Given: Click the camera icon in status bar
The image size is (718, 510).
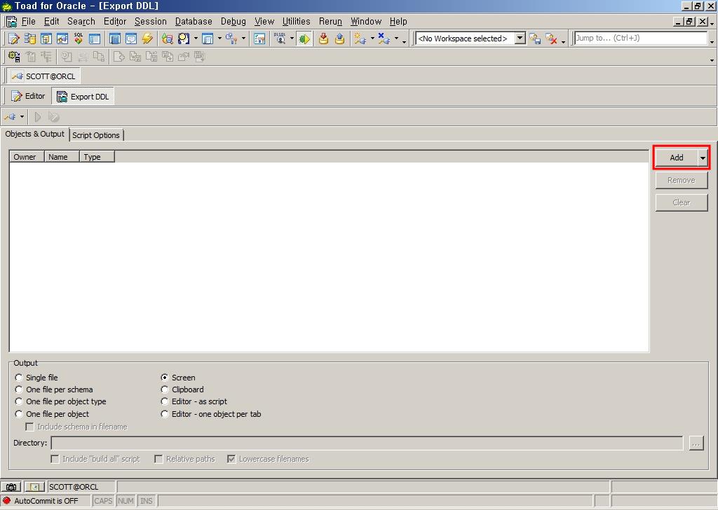Looking at the screenshot, I should click(11, 487).
